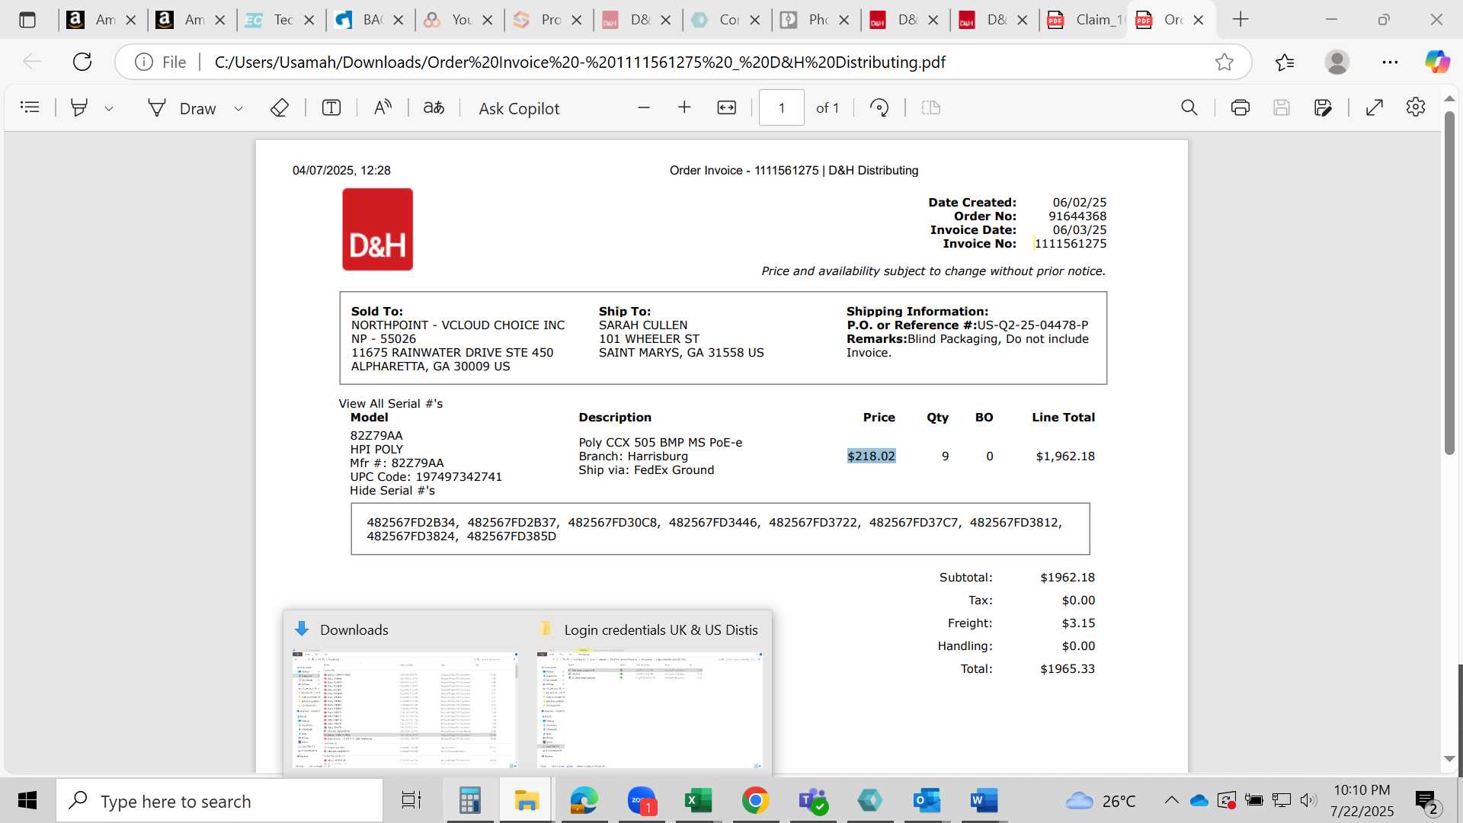
Task: Save the PDF
Action: click(1282, 107)
